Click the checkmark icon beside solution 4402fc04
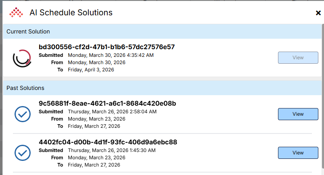Screen dimensions: 324x175 [23, 153]
